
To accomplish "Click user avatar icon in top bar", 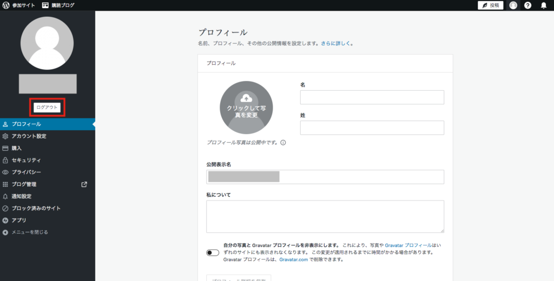I will pyautogui.click(x=513, y=5).
